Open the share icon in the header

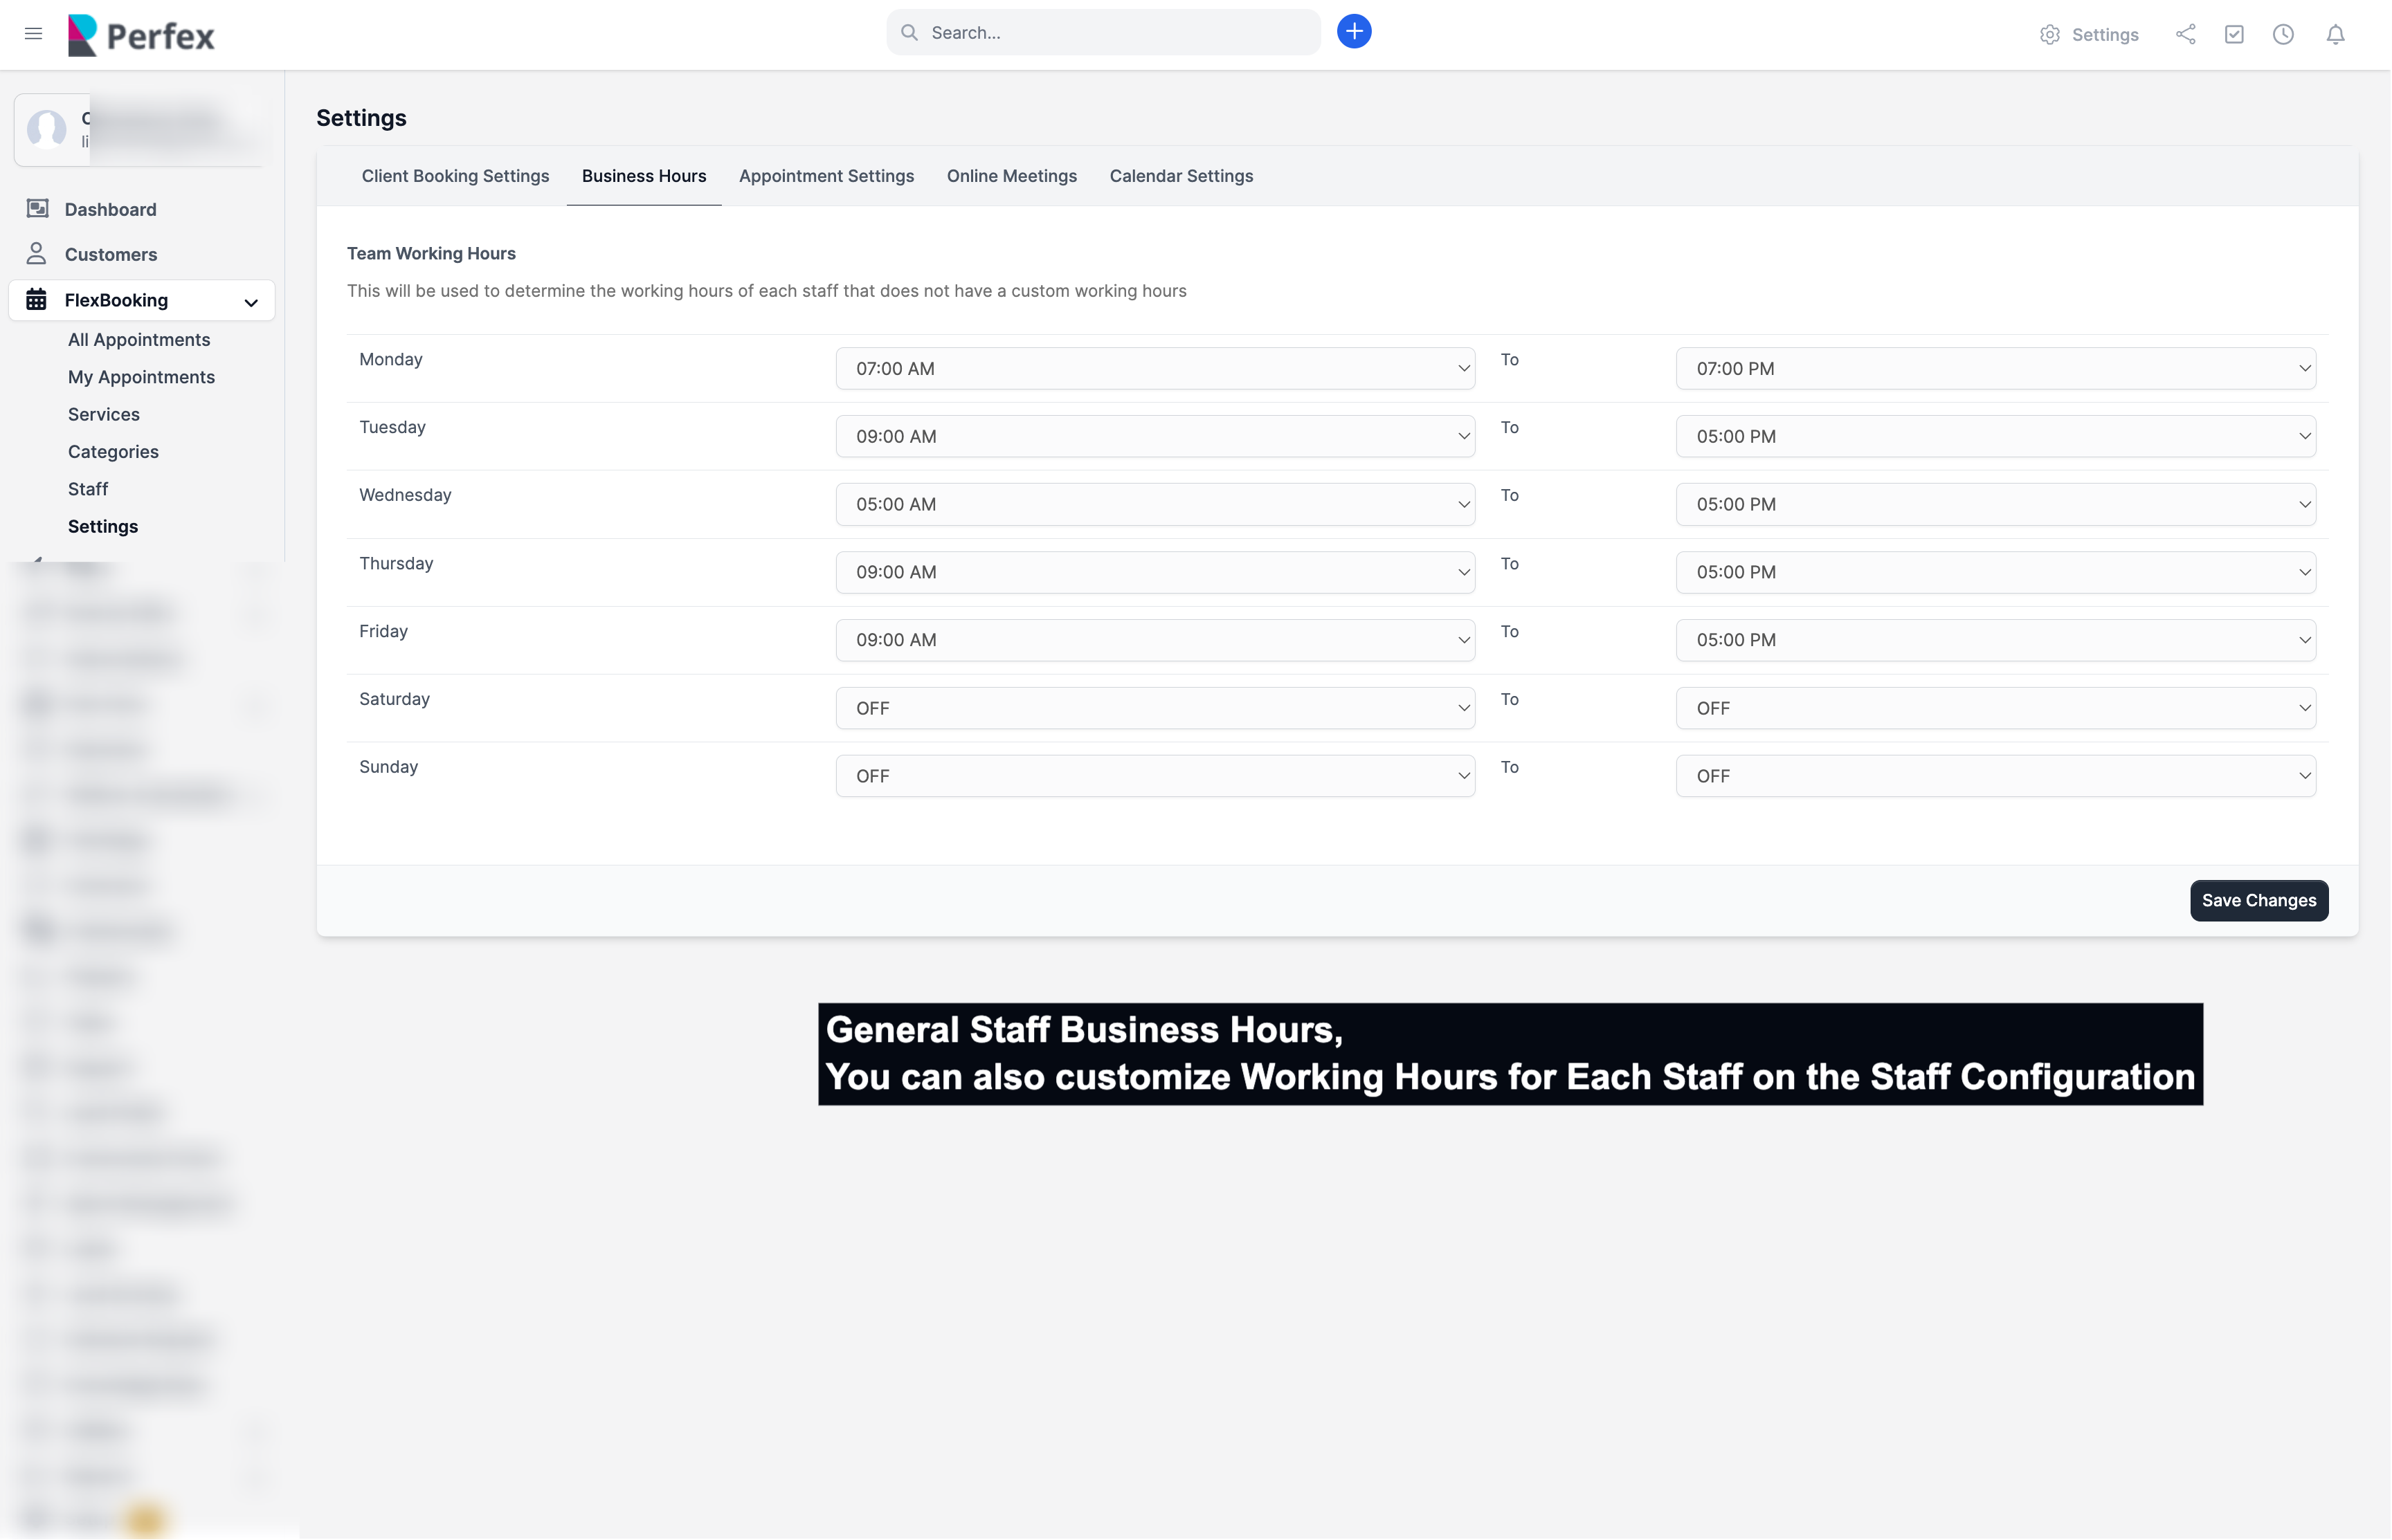tap(2186, 35)
